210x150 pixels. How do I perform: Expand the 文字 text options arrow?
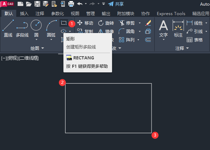[x=163, y=40]
